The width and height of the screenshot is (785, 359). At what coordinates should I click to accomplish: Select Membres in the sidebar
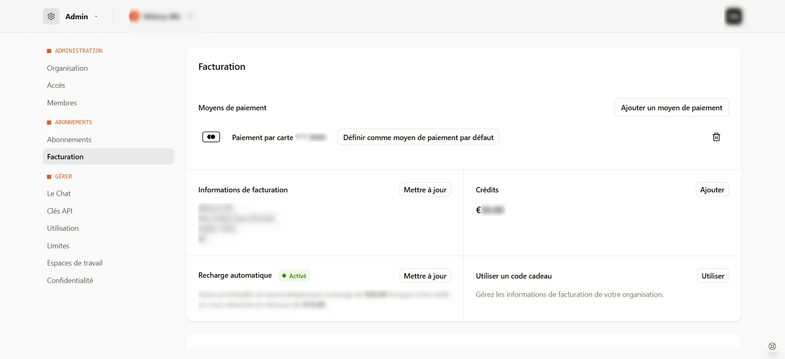(62, 103)
